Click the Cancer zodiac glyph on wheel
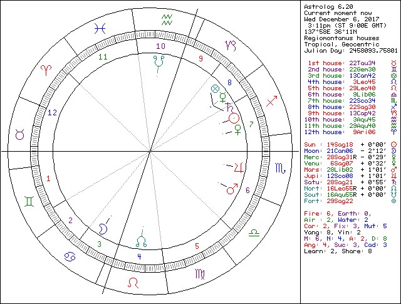This screenshot has height=304, width=401. pos(70,256)
